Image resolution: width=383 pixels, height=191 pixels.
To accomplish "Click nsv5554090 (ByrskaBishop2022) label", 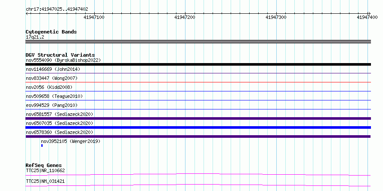I will point(63,60).
